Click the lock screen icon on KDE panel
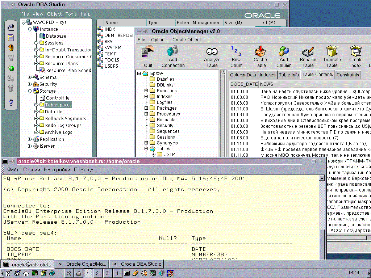Image resolution: width=371 pixels, height=278 pixels. pos(78,273)
